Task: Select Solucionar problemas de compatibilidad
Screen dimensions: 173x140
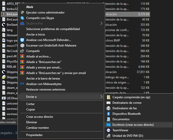Action: click(53, 29)
